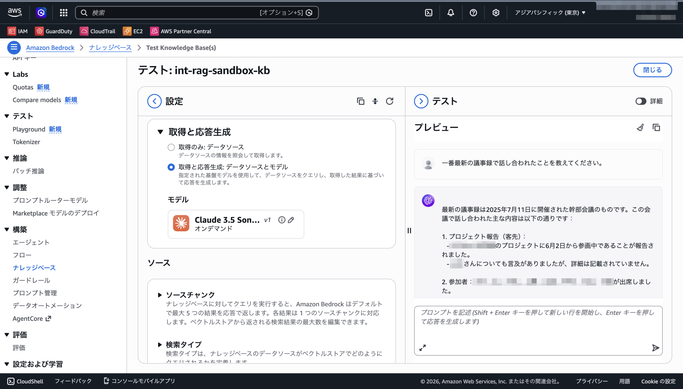The height and width of the screenshot is (389, 683).
Task: Send the prompt with the arrow icon
Action: (x=656, y=348)
